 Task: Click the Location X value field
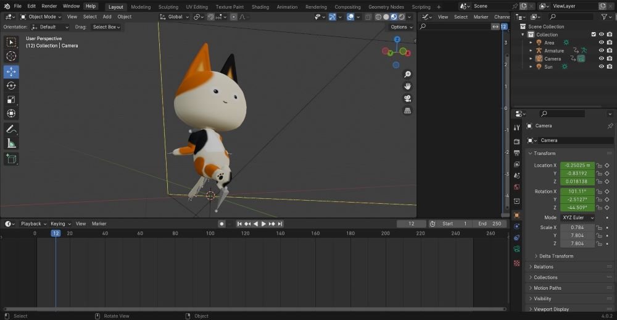[578, 166]
